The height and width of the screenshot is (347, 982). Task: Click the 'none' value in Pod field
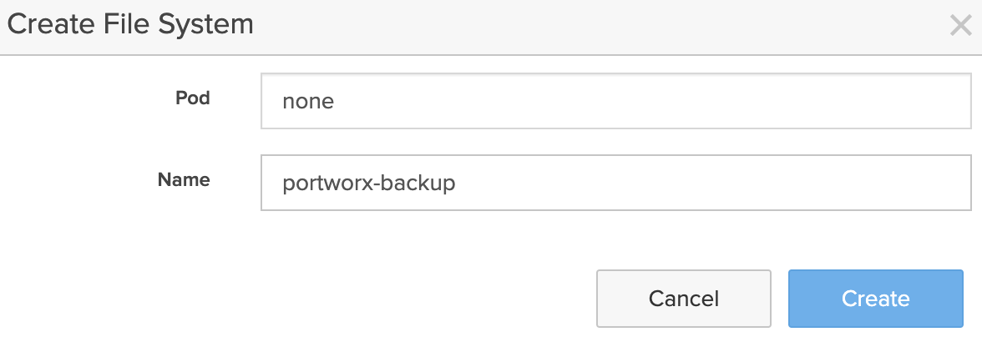click(x=308, y=102)
